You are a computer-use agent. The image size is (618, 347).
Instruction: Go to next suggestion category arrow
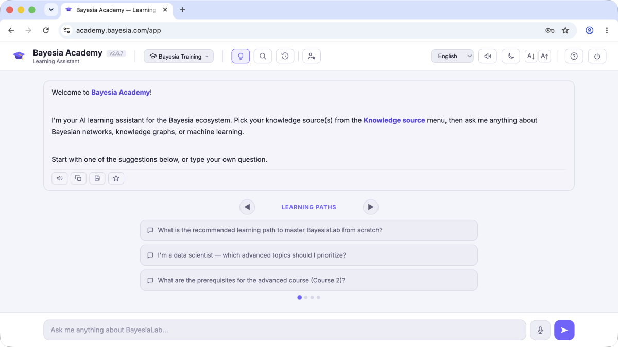pos(371,207)
